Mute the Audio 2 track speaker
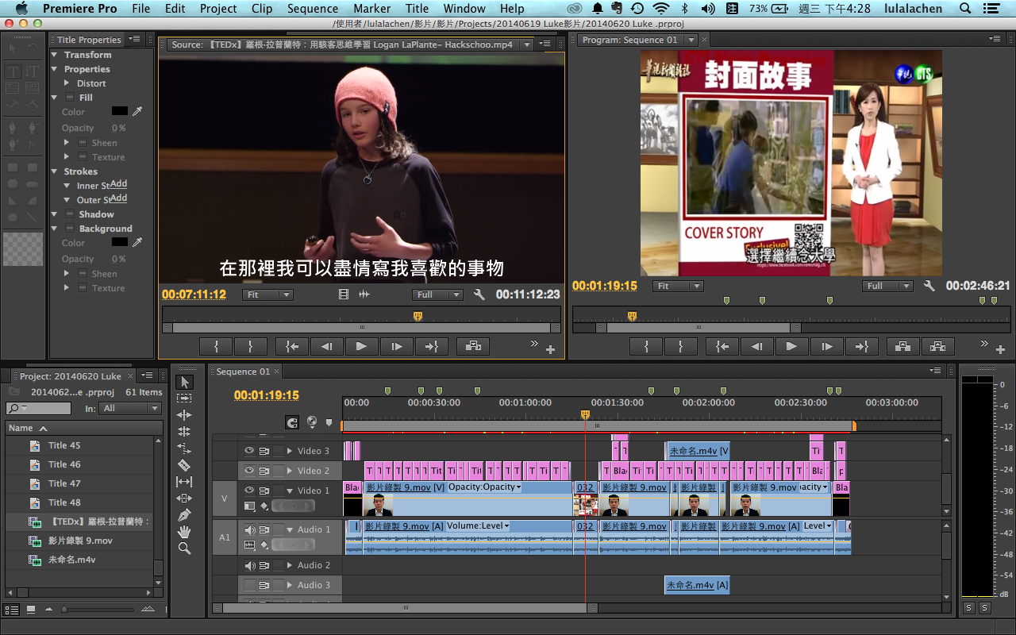This screenshot has width=1016, height=635. (x=250, y=565)
